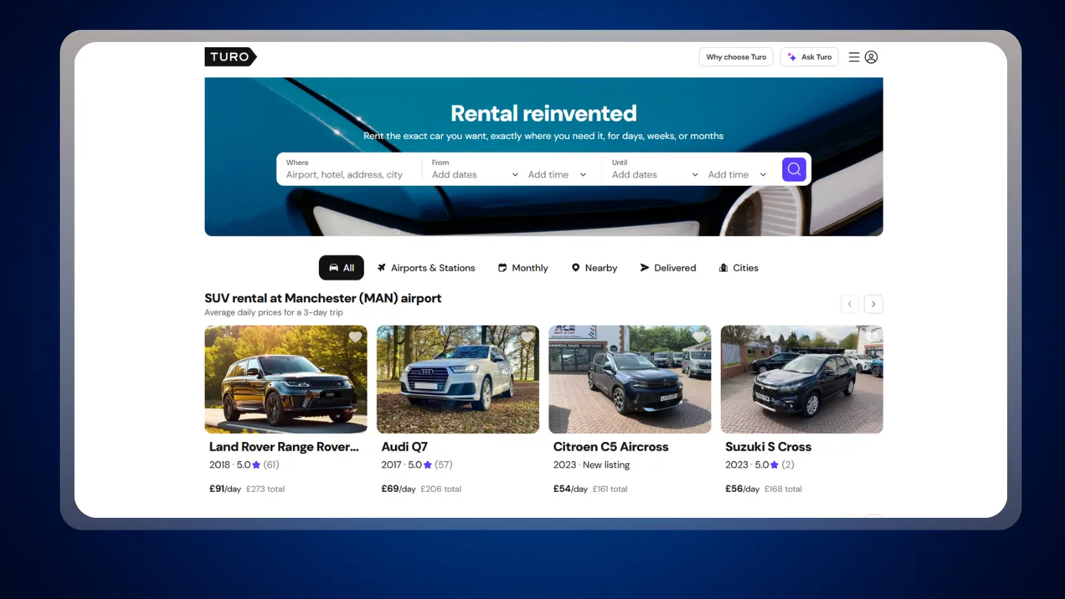Viewport: 1065px width, 599px height.
Task: Favorite the Audi Q7 with heart icon
Action: coord(527,337)
